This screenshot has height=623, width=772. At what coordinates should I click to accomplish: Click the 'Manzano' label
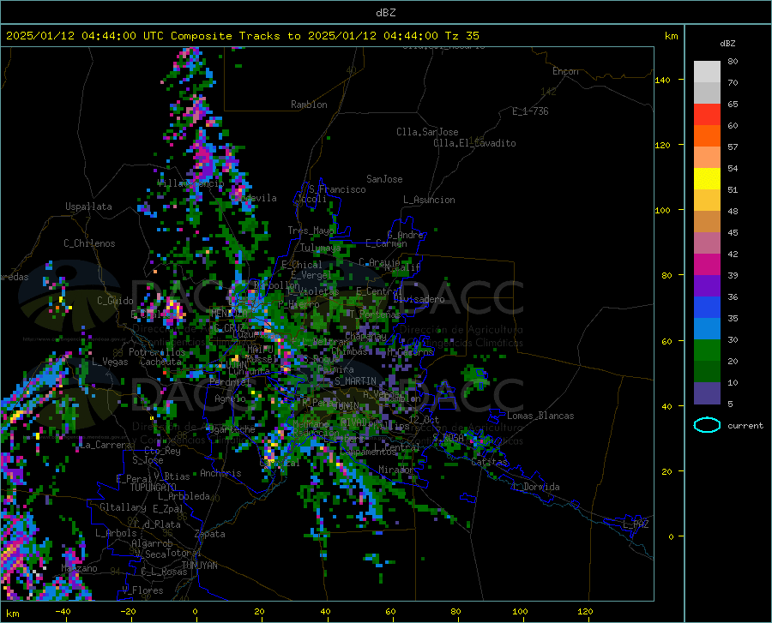pyautogui.click(x=79, y=568)
